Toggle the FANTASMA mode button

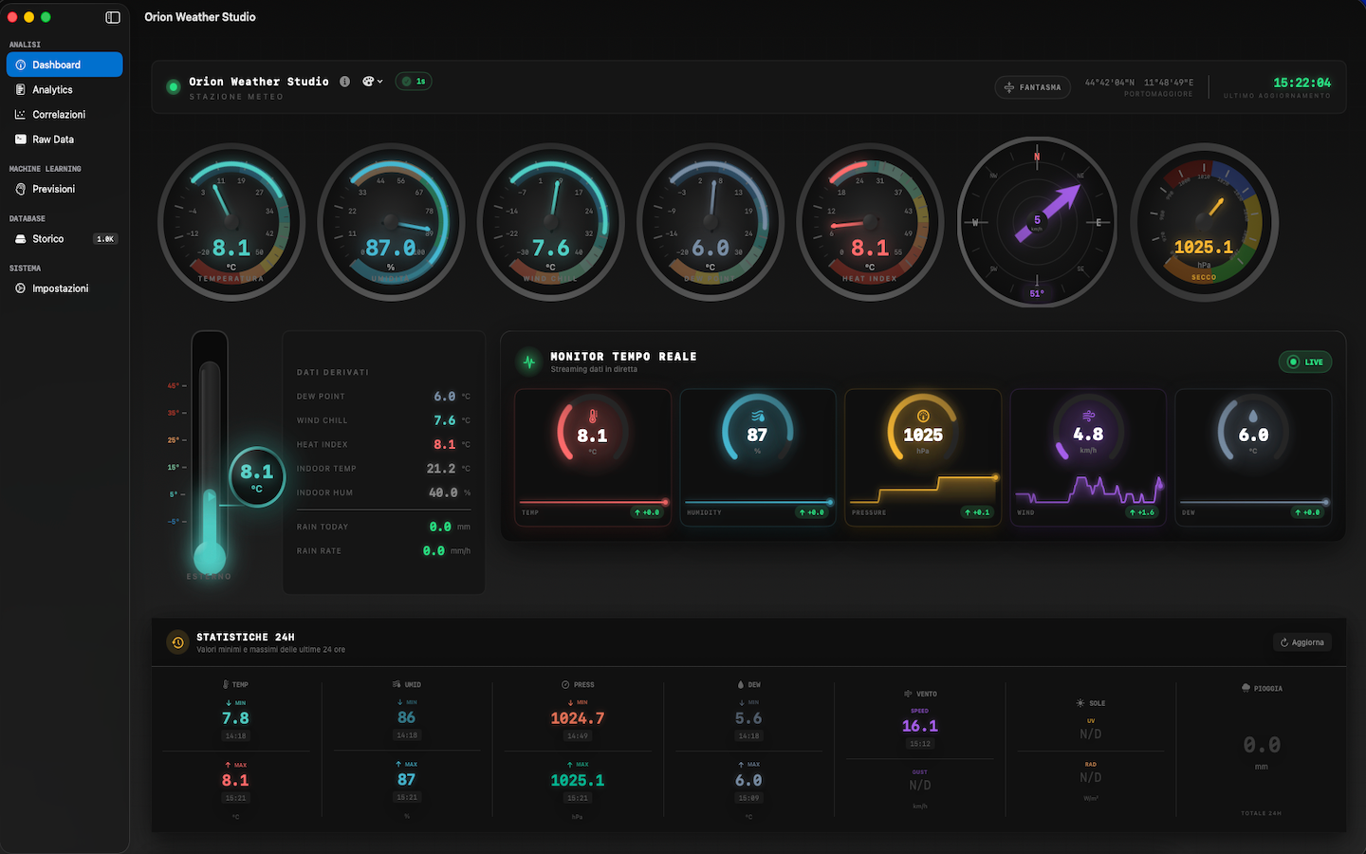(1032, 87)
